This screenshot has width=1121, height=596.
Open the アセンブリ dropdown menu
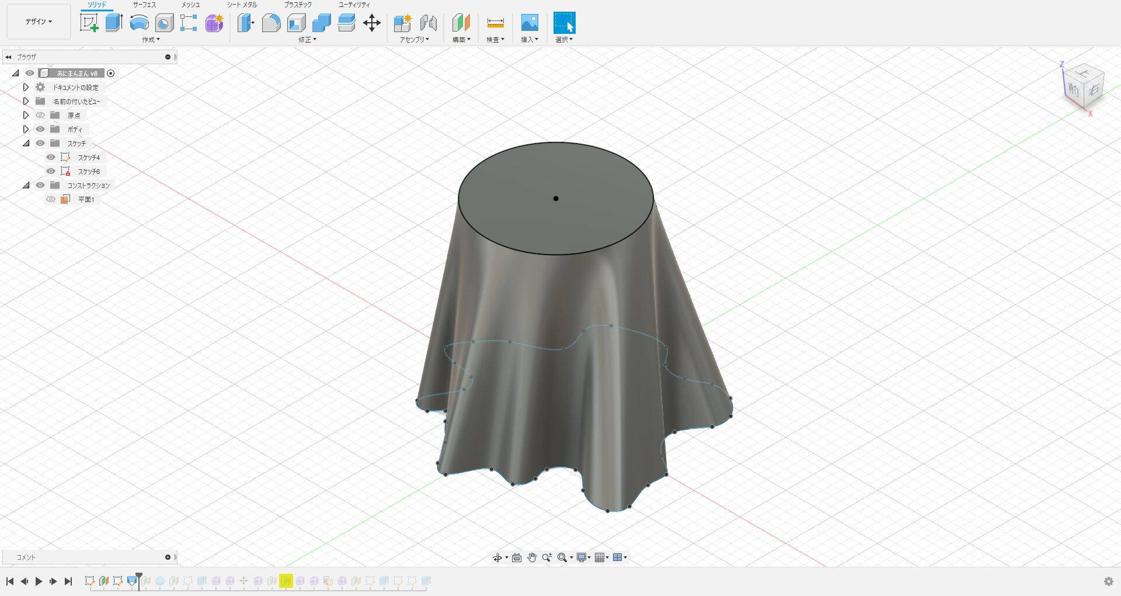click(415, 40)
